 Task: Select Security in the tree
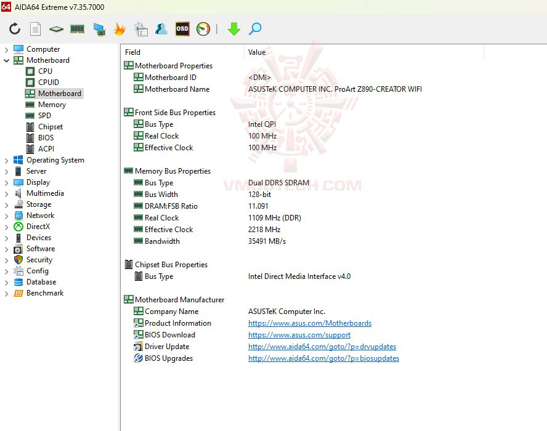coord(39,260)
